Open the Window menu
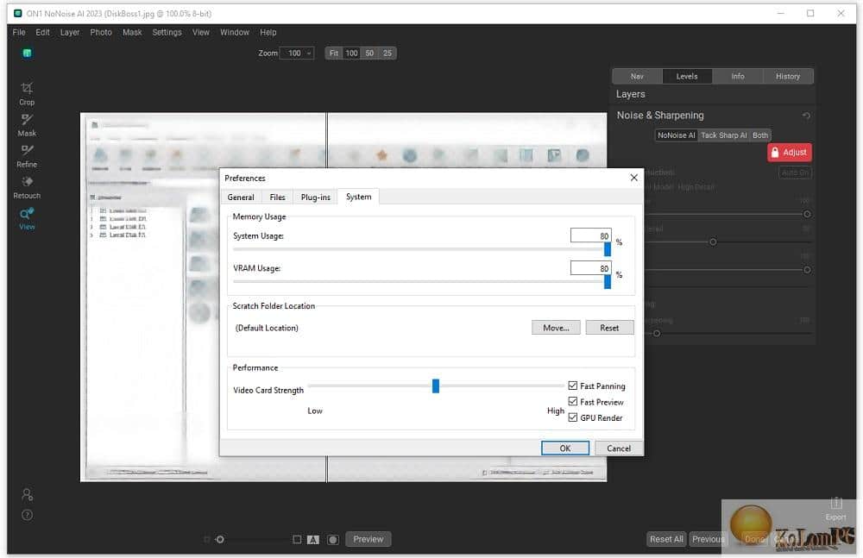 pos(235,33)
